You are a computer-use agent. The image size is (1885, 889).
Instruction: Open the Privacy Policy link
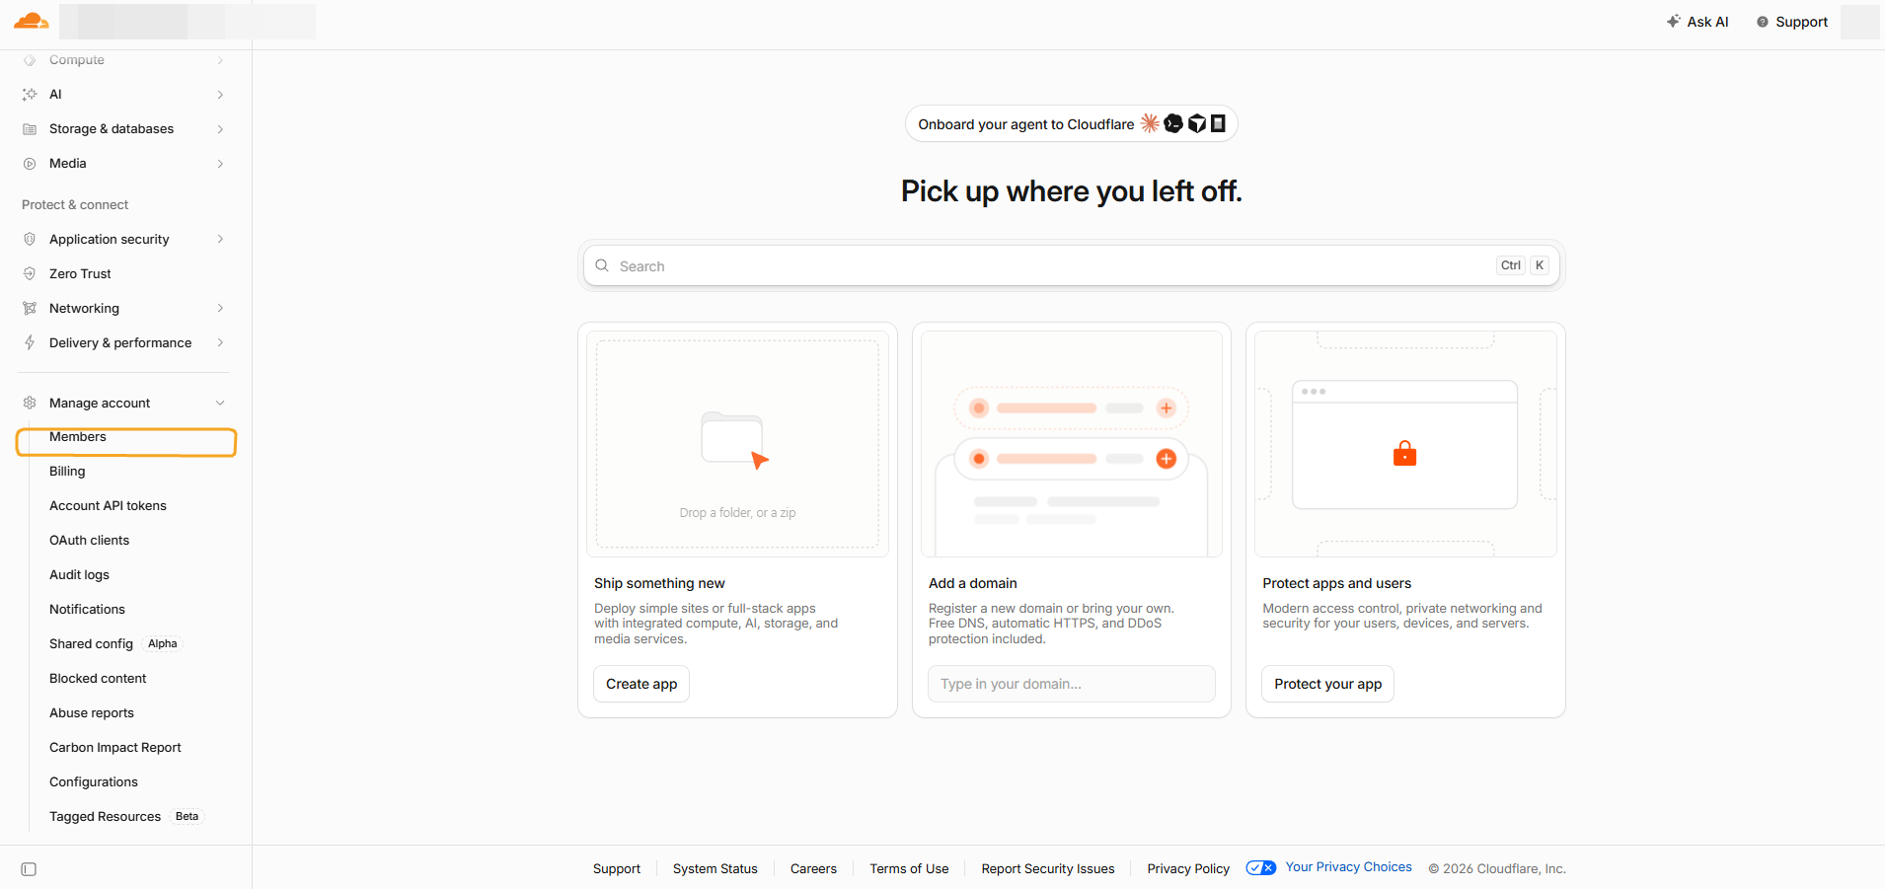coord(1188,869)
